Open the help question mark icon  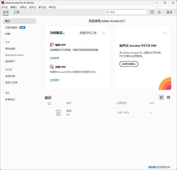pos(152,12)
